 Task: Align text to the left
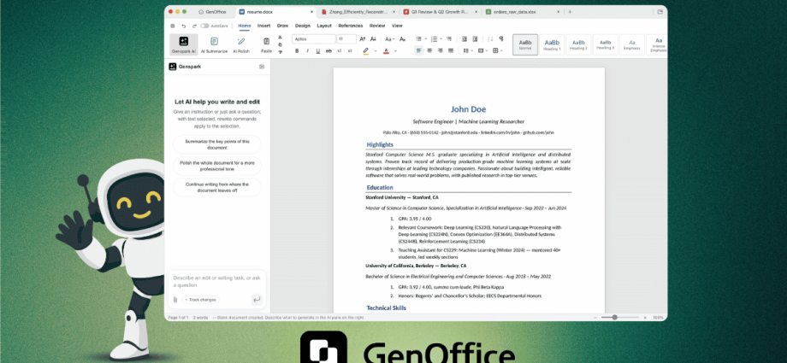point(419,50)
